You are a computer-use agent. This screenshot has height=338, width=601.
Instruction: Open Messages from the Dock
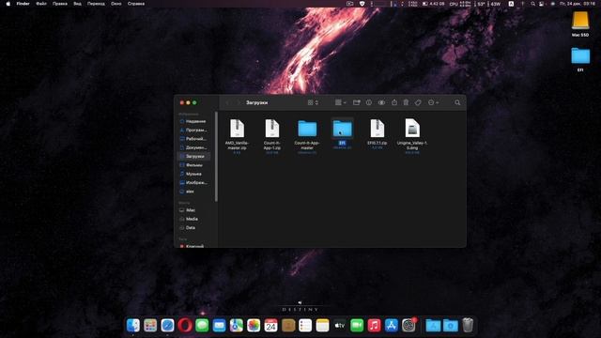tap(202, 326)
